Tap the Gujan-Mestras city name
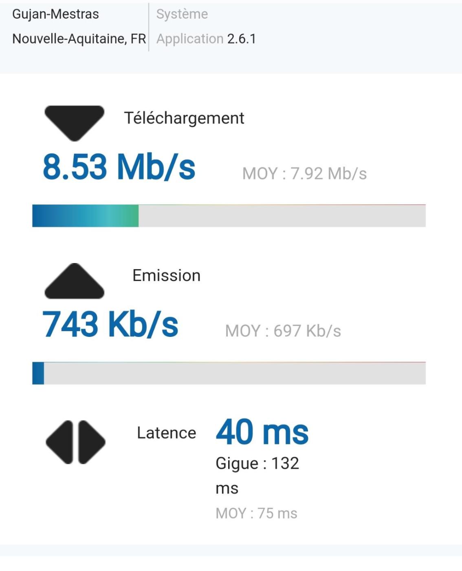This screenshot has height=571, width=462. (55, 14)
